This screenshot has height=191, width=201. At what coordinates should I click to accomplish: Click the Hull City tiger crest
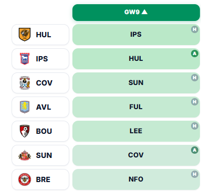point(25,35)
